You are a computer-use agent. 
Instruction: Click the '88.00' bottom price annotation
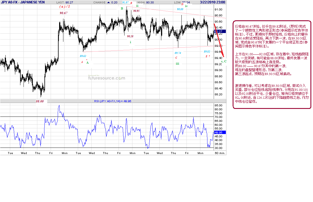pyautogui.click(x=40, y=102)
